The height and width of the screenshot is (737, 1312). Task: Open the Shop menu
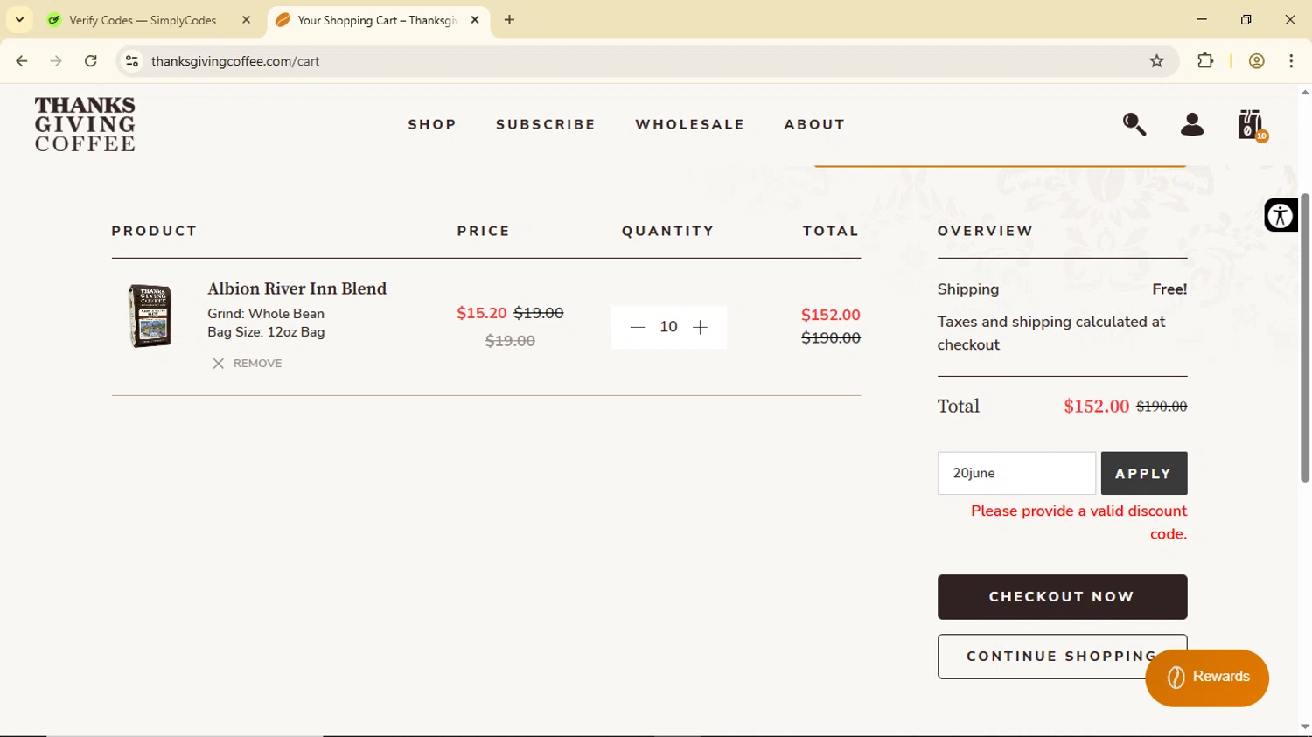(x=432, y=124)
